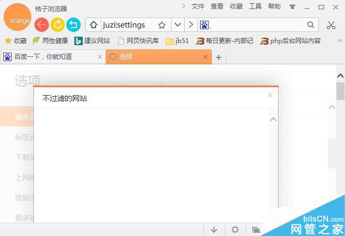Show more bookmarks with the overflow chevron
The width and height of the screenshot is (345, 236).
[x=339, y=41]
